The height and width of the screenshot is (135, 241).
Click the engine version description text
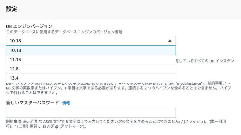coord(64,32)
